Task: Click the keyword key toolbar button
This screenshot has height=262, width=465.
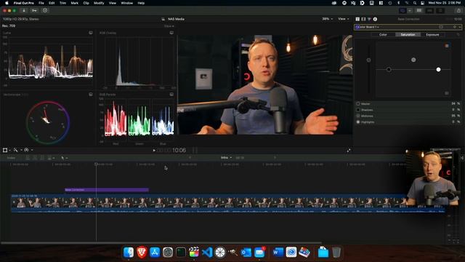Action: [x=34, y=10]
